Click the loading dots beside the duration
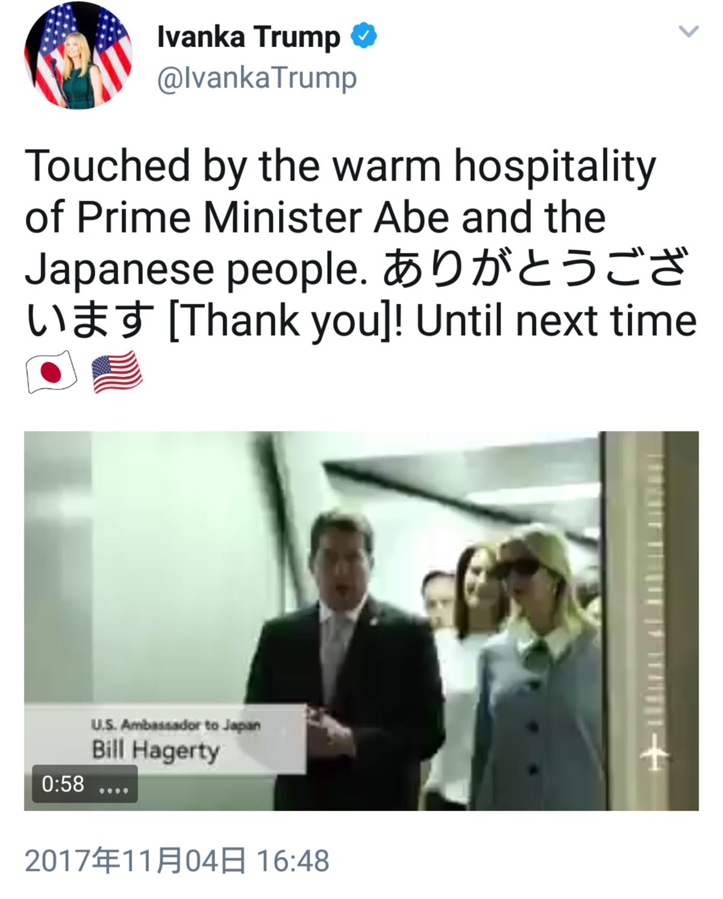The height and width of the screenshot is (899, 723). pos(113,790)
